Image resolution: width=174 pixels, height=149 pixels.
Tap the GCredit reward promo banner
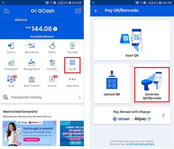pyautogui.click(x=29, y=134)
